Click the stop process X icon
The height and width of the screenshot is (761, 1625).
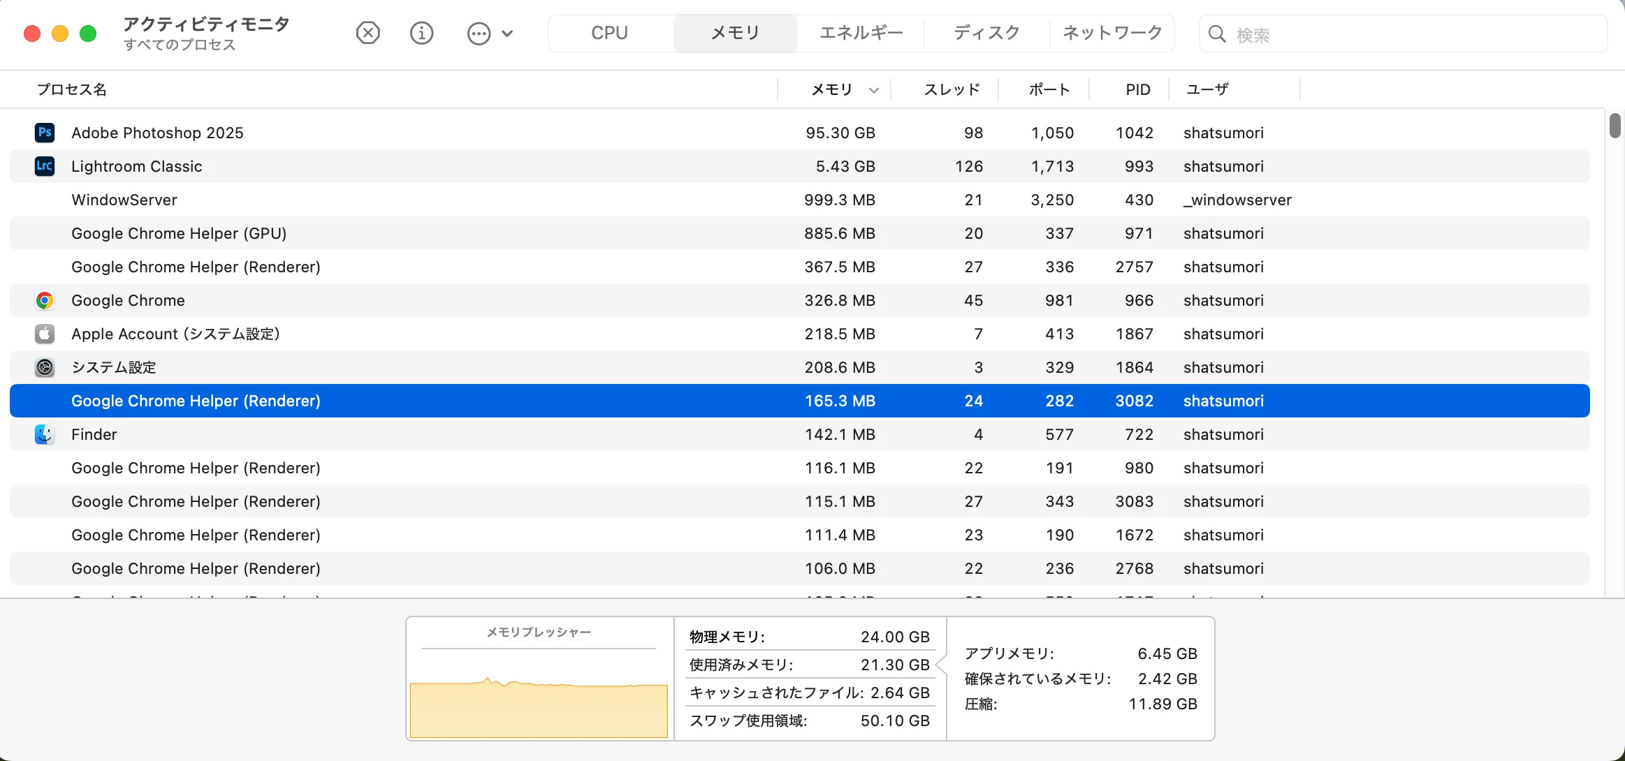(367, 33)
